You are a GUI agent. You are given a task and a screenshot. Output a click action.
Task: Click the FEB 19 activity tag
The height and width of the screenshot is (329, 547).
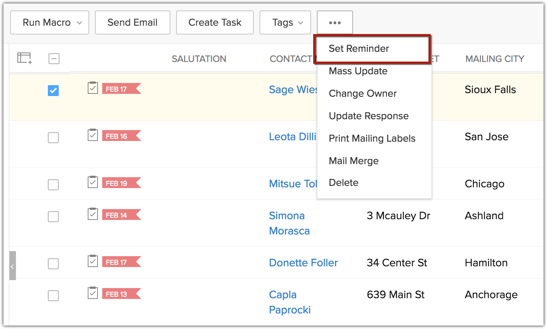(121, 183)
